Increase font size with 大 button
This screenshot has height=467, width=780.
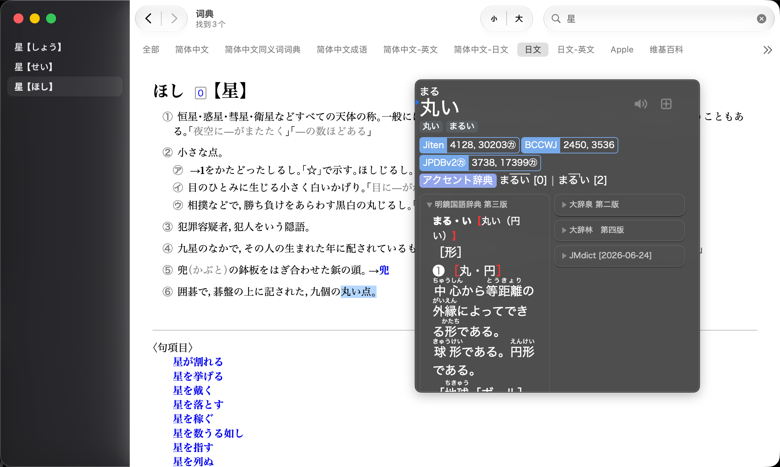(x=519, y=19)
